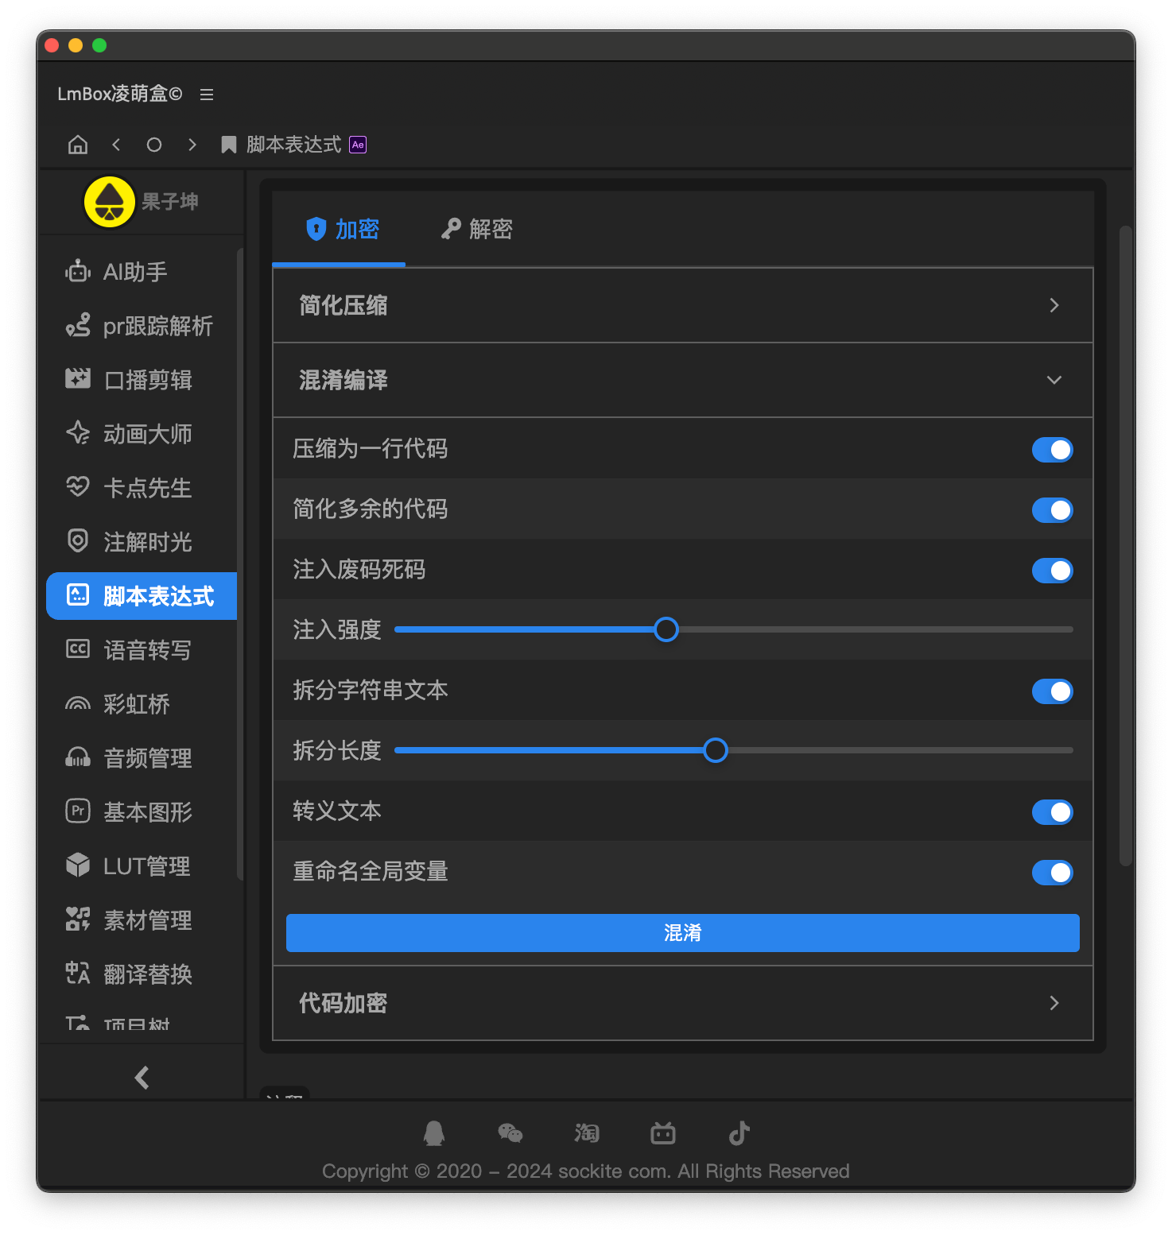1172x1235 pixels.
Task: Toggle 简化多余的代码 switch
Action: click(x=1053, y=510)
